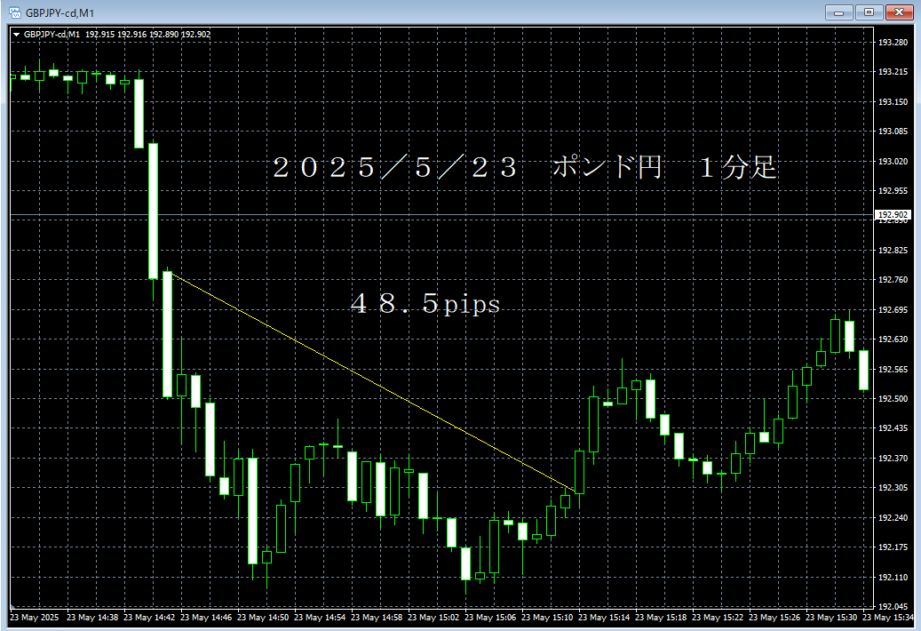Click the 23 May 15:10 time label
Screen dimensions: 921x631
tap(548, 618)
